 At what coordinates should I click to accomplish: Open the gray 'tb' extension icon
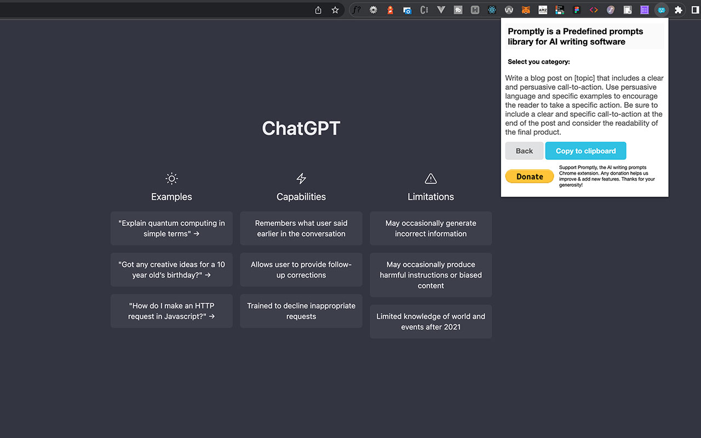click(458, 10)
